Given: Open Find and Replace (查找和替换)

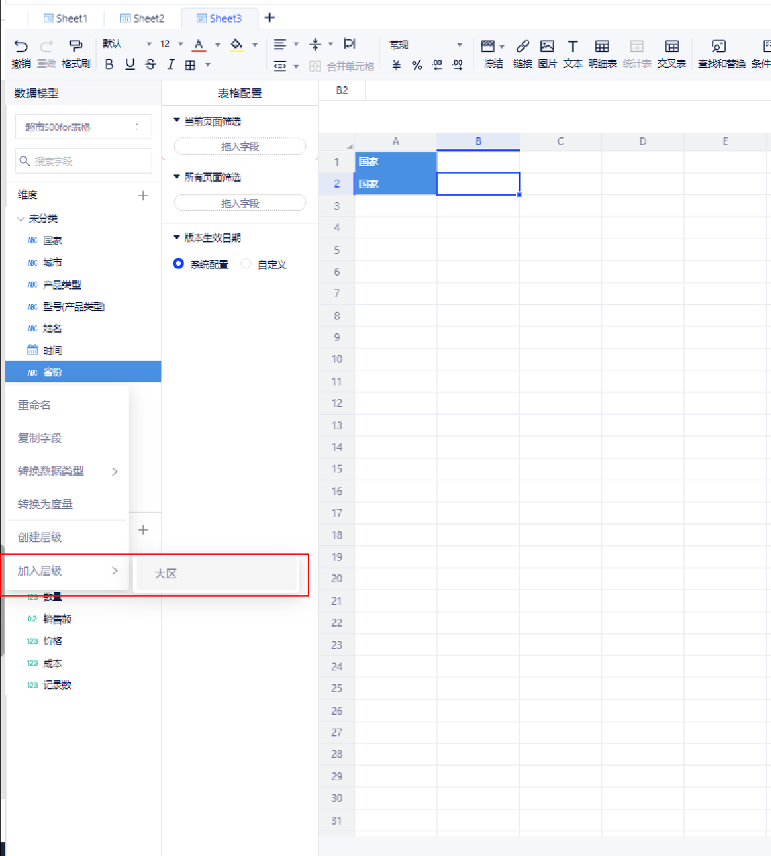Looking at the screenshot, I should [x=719, y=46].
